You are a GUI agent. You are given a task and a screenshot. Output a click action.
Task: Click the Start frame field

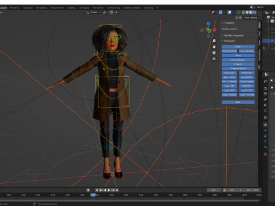tap(236, 190)
